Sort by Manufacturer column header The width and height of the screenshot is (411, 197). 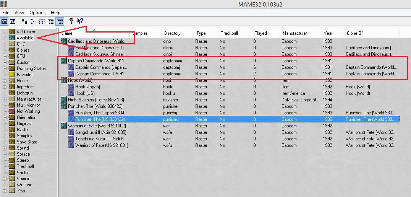301,33
